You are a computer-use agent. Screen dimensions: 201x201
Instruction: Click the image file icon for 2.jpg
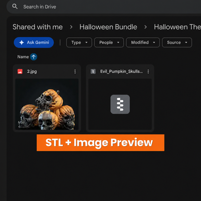tap(20, 72)
